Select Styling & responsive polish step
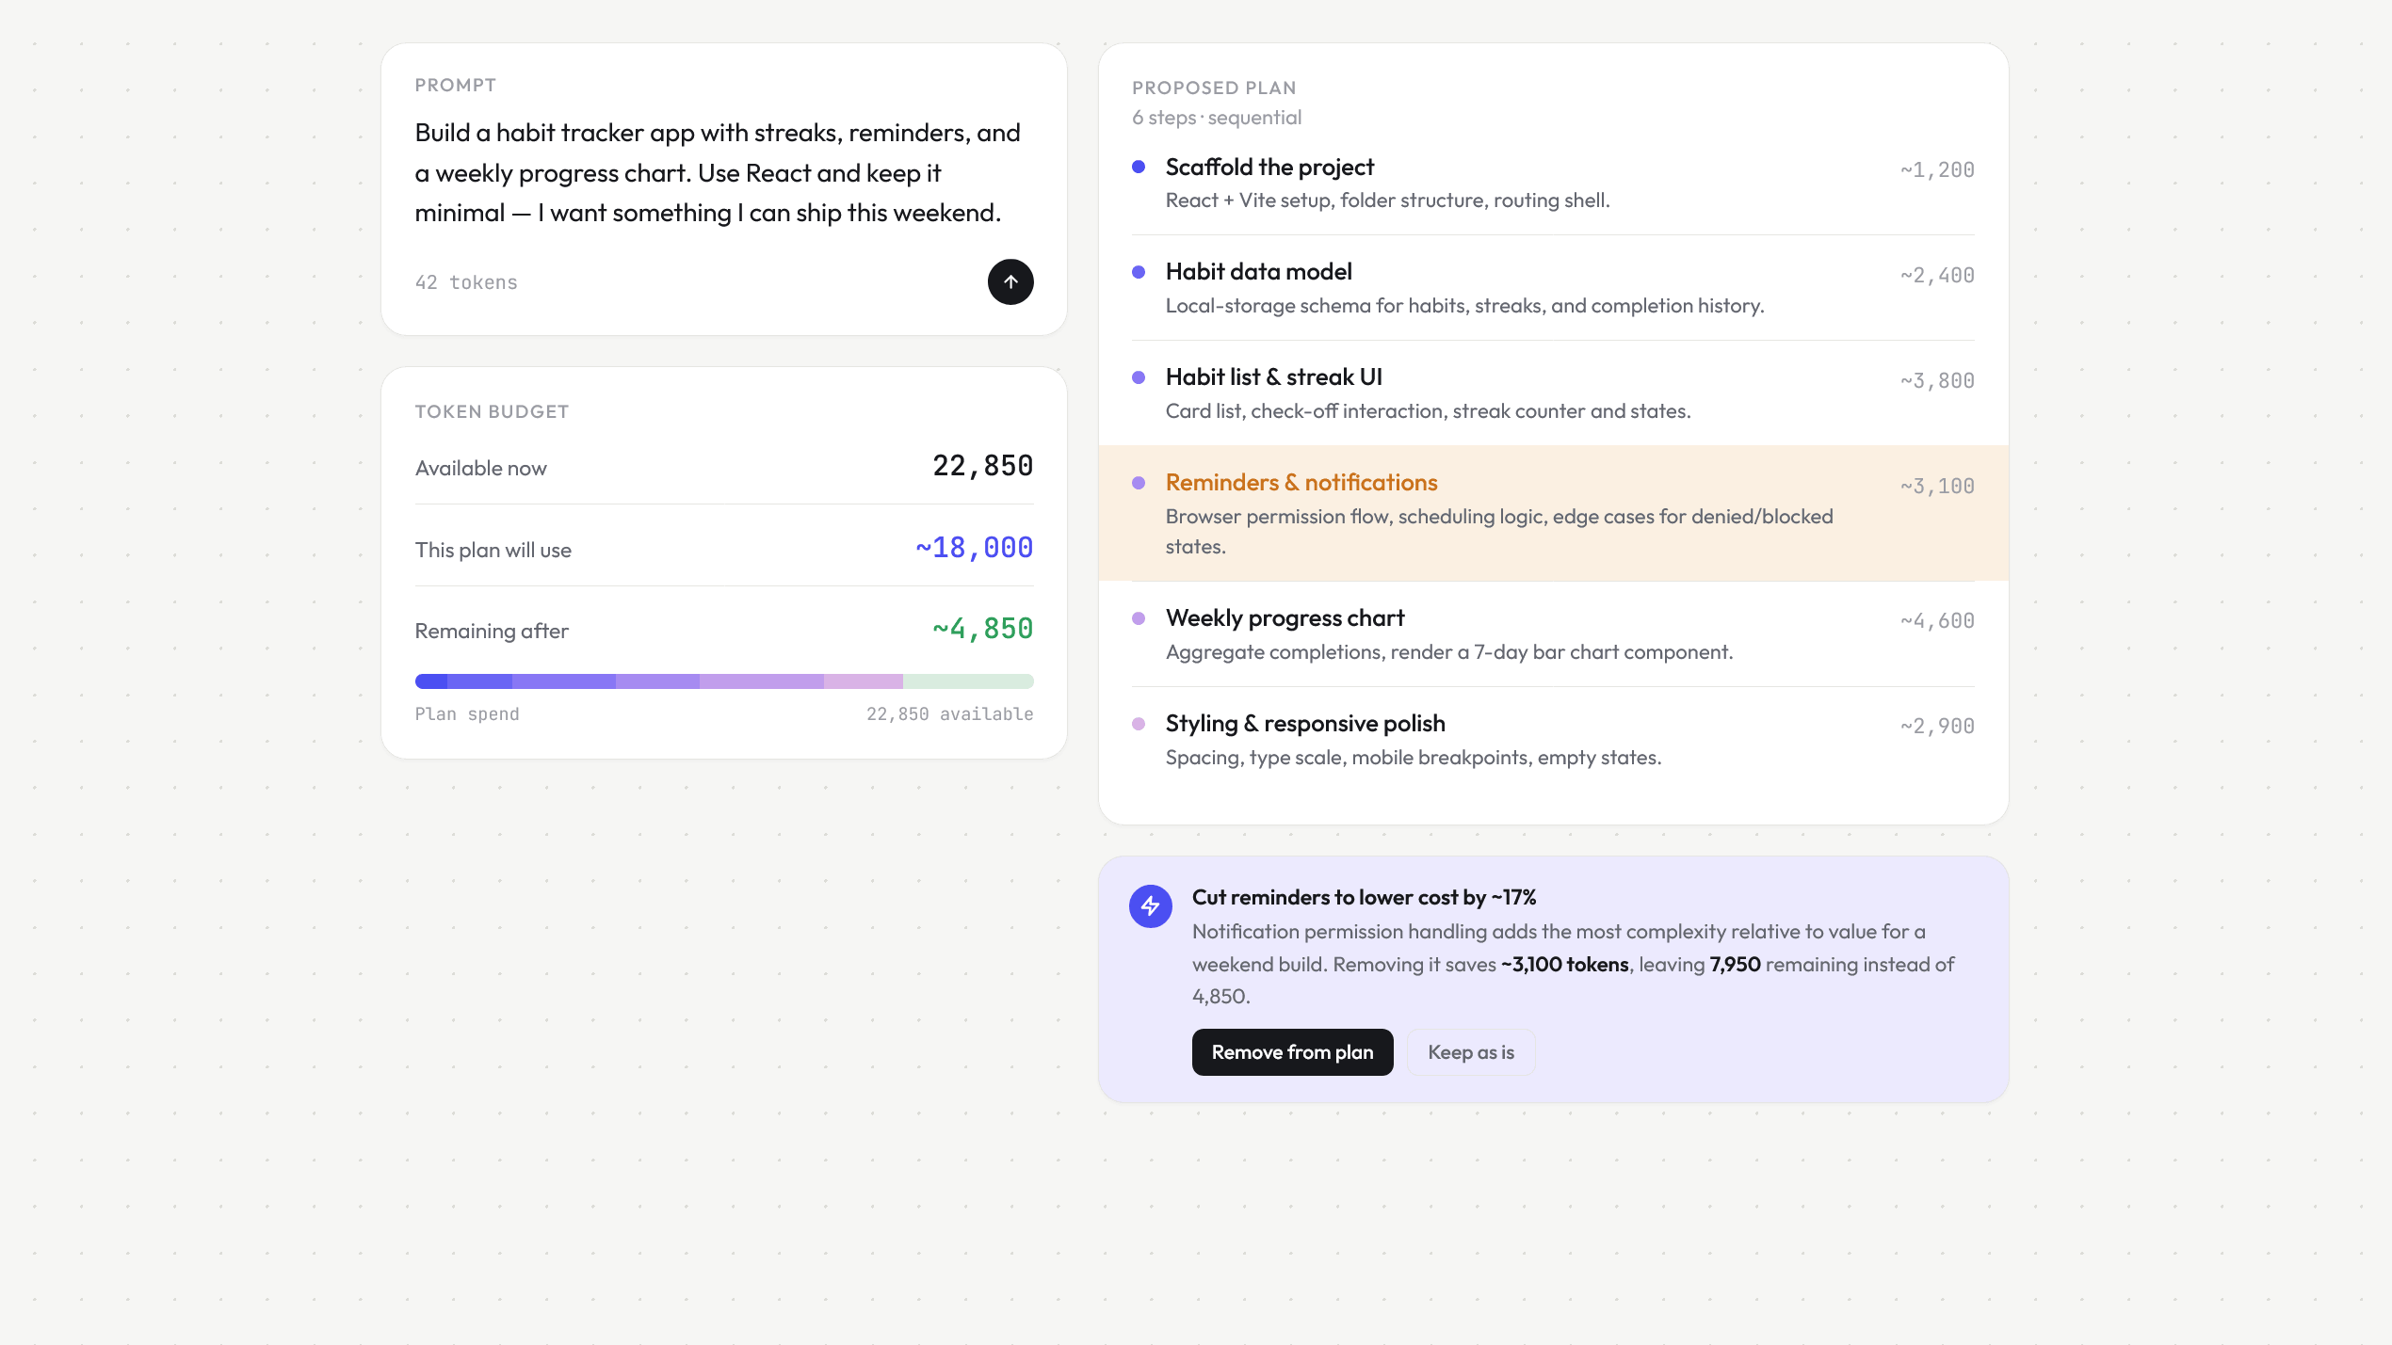 [x=1553, y=740]
